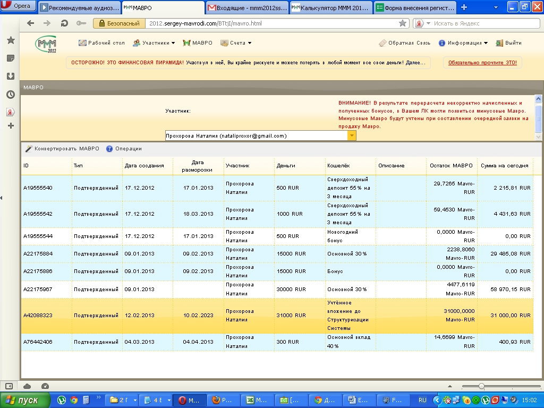Reload the page with the refresh icon

pos(64,23)
